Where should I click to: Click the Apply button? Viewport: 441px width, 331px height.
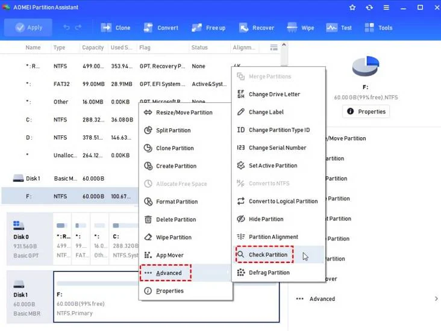(28, 28)
